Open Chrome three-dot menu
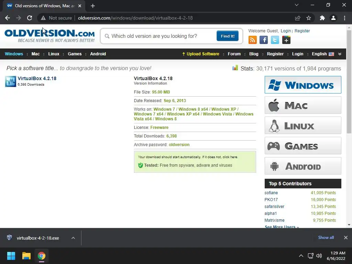The height and width of the screenshot is (264, 352). tap(344, 18)
